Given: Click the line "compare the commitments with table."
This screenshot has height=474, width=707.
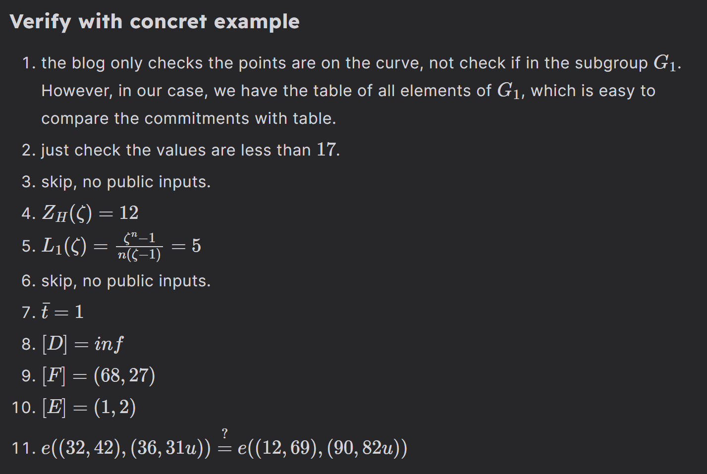Looking at the screenshot, I should (188, 119).
